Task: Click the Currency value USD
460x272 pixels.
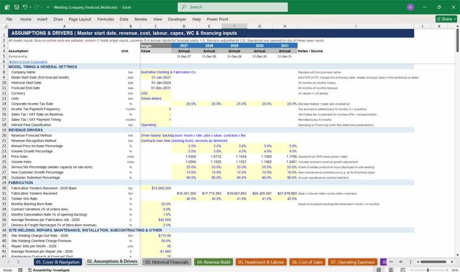Action: (156, 93)
